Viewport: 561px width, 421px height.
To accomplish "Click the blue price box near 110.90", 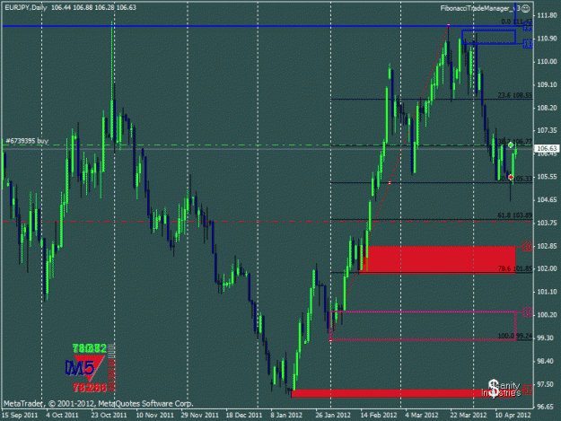I will coord(528,44).
